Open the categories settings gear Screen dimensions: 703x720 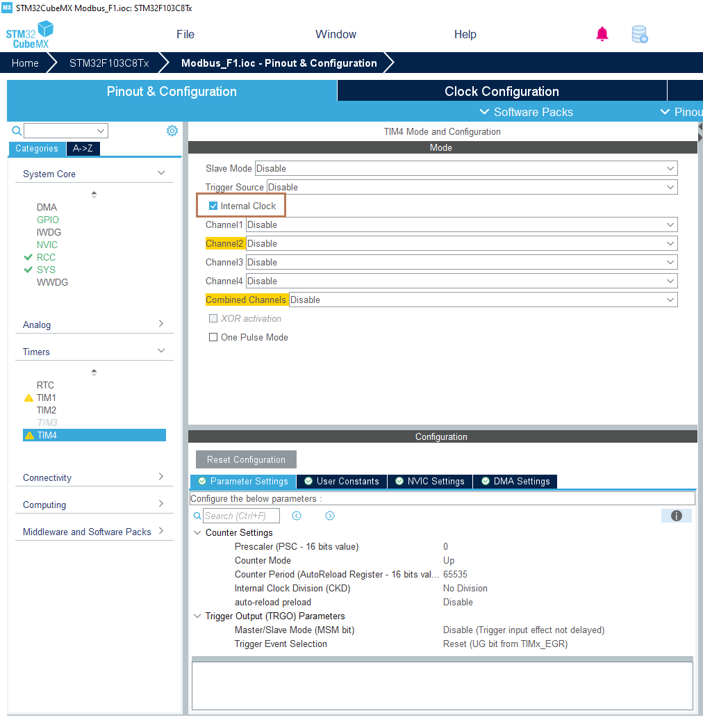(x=172, y=131)
